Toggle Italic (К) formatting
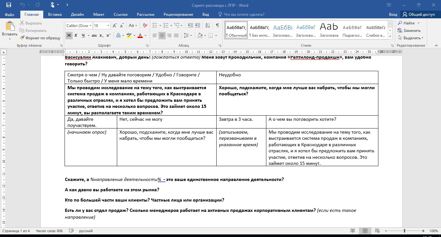Screen dimensions: 441x237 76,35
